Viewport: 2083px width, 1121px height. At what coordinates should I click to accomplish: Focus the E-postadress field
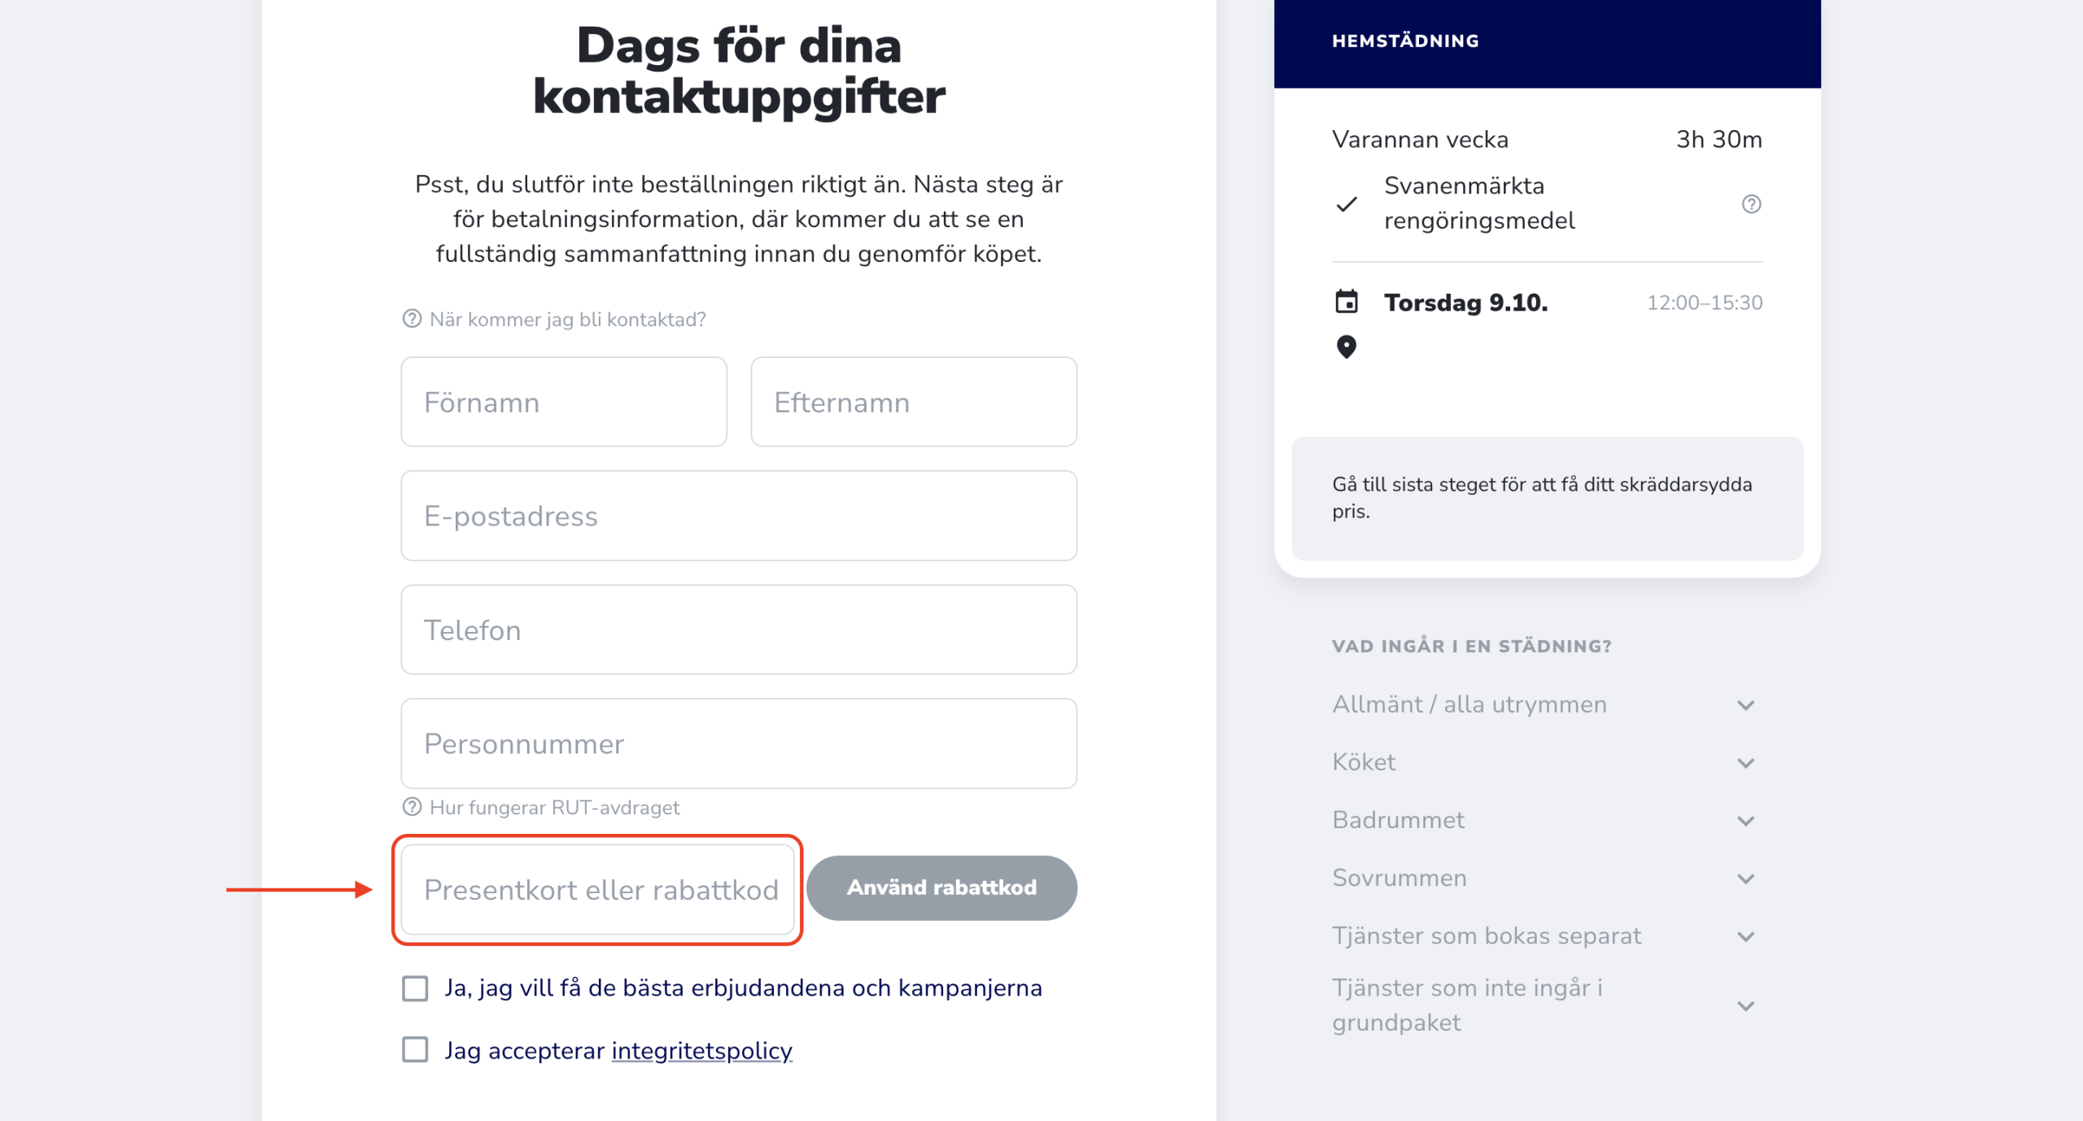(x=738, y=516)
